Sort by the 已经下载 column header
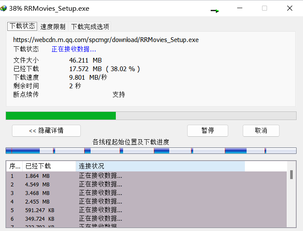This screenshot has height=231, width=303. (49, 166)
